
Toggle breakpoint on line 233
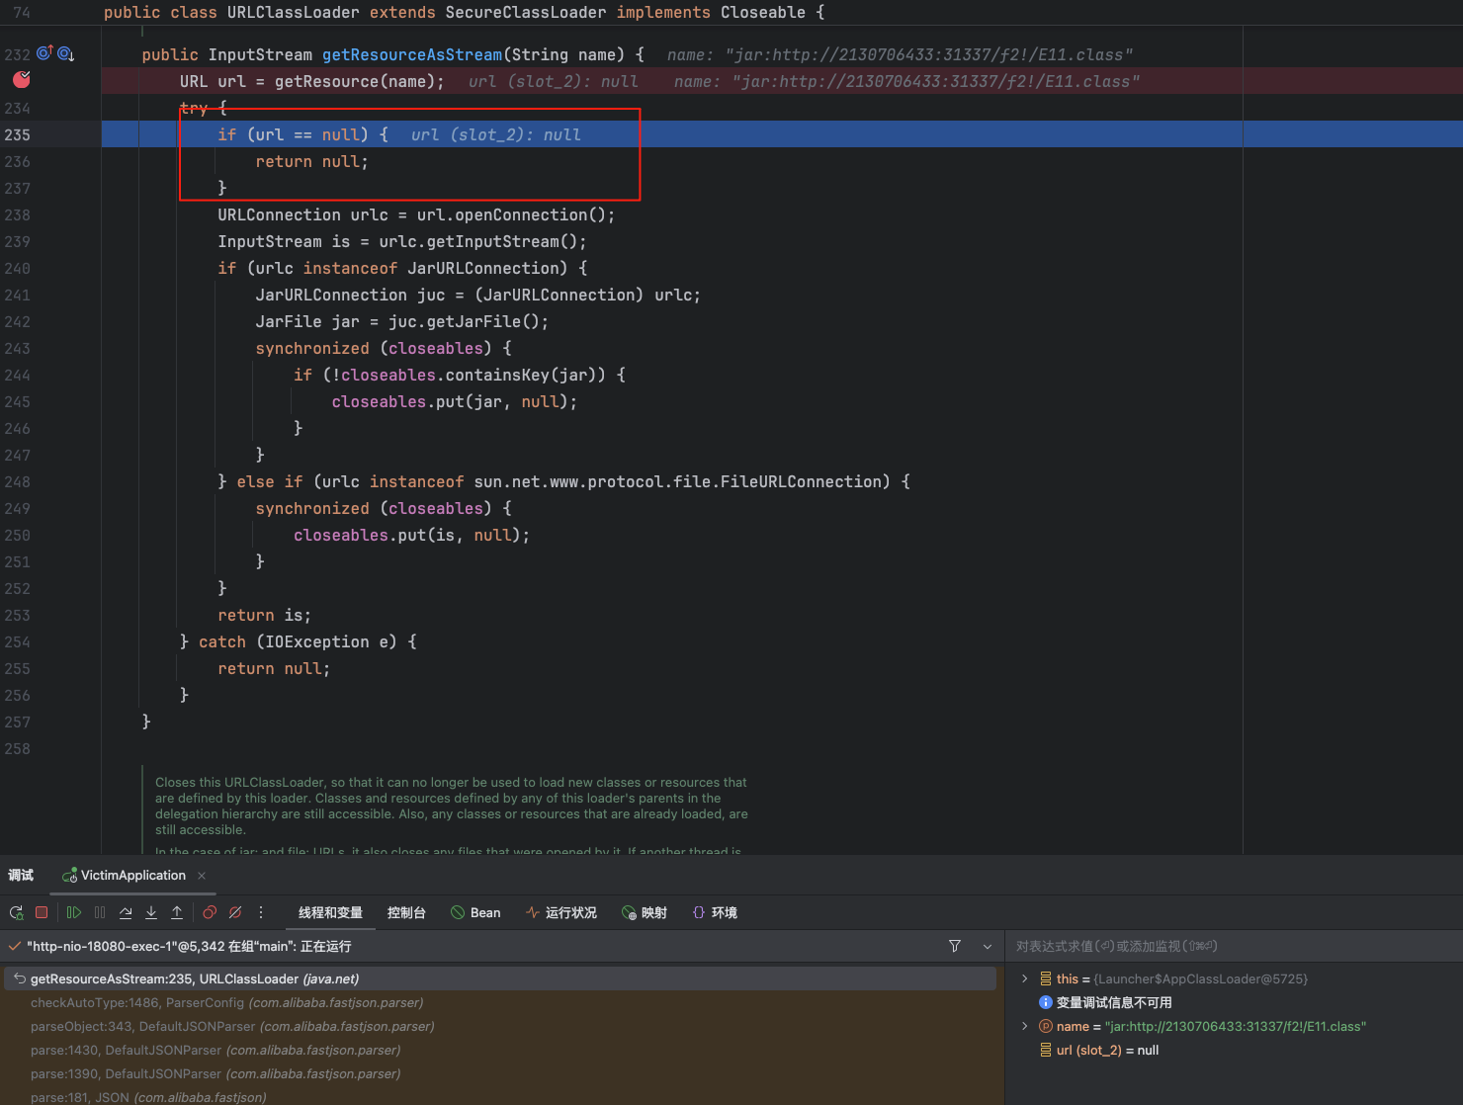[x=22, y=80]
